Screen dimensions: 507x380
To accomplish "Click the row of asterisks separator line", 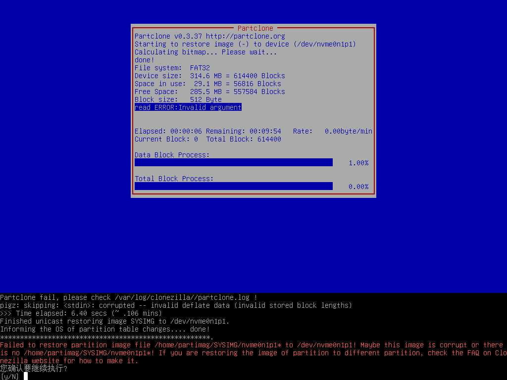I will tap(107, 337).
